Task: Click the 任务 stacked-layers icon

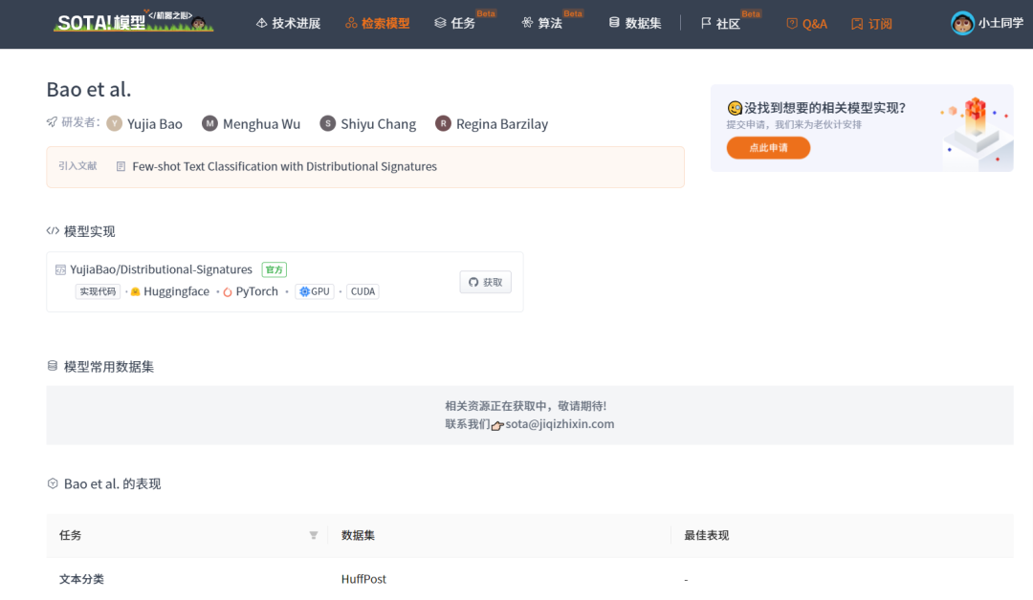Action: click(x=439, y=23)
